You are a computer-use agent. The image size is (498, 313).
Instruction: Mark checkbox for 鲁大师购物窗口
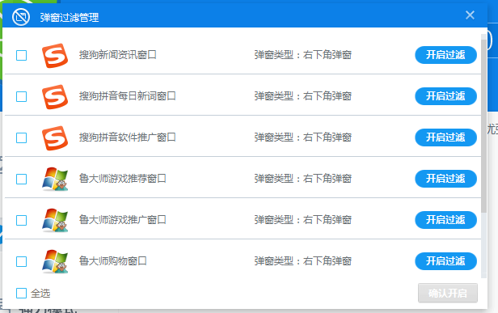tap(21, 261)
